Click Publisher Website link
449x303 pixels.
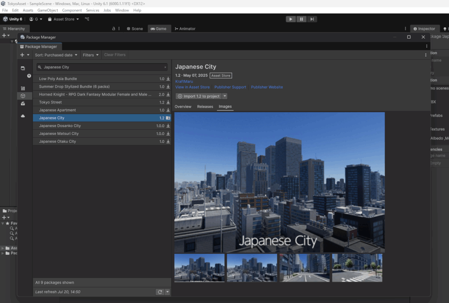coord(267,87)
